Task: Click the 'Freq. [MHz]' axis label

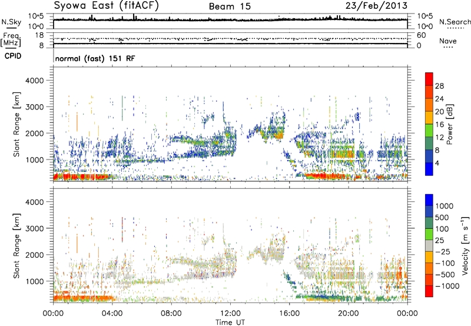Action: click(x=11, y=39)
